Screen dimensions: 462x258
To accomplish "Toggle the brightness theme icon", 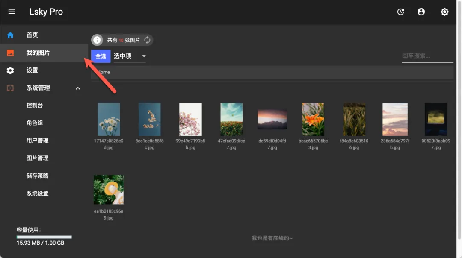I will click(444, 12).
